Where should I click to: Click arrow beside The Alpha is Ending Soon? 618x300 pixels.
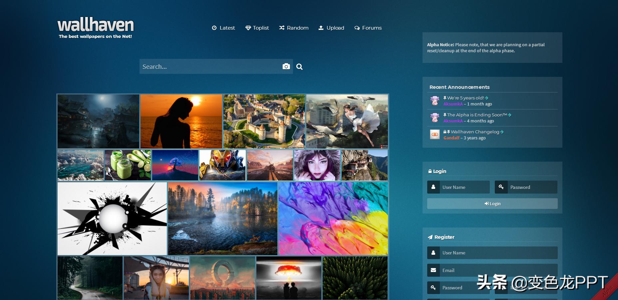click(509, 115)
